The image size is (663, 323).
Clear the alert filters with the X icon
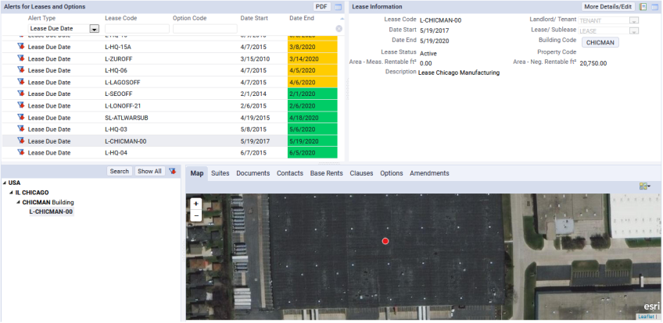point(339,29)
